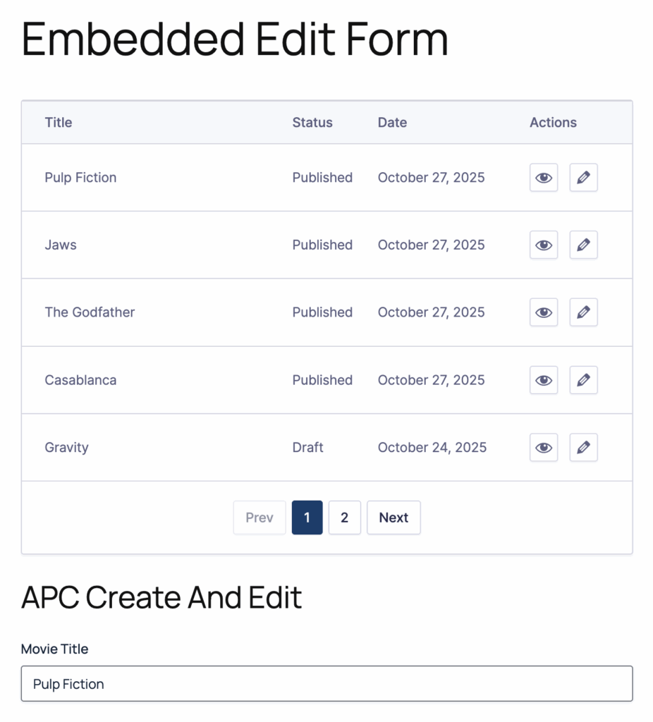Click the Actions column header
The height and width of the screenshot is (722, 653).
553,123
